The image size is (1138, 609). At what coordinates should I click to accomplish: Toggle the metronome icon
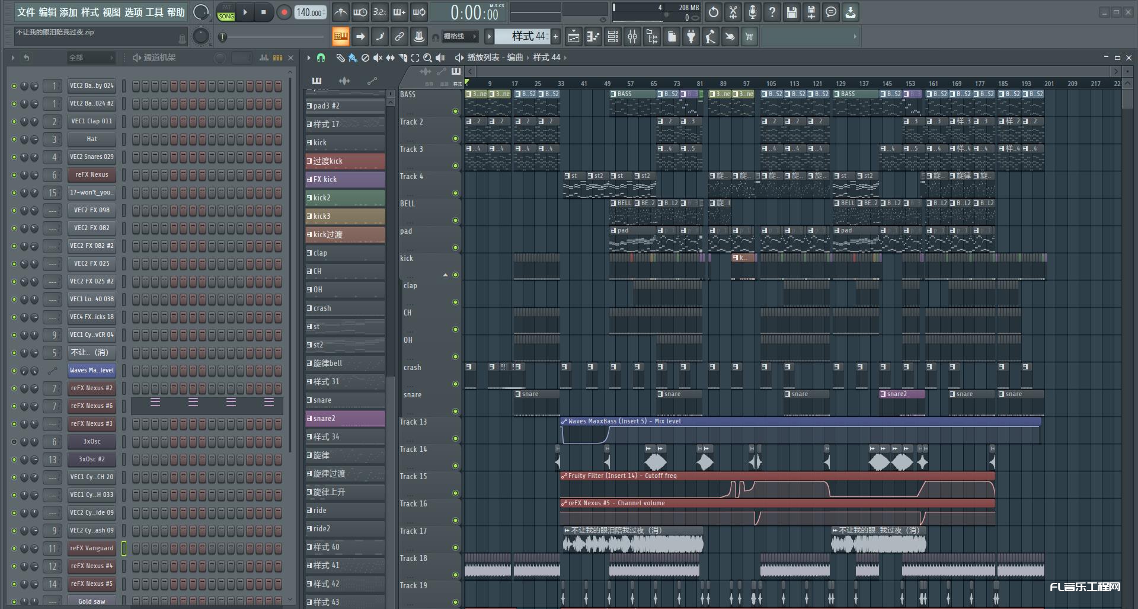(341, 12)
